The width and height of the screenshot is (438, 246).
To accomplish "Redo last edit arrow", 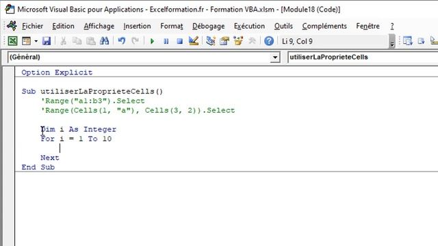I will click(136, 41).
